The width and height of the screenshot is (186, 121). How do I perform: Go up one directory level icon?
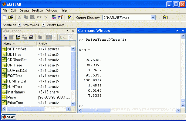pos(165,18)
